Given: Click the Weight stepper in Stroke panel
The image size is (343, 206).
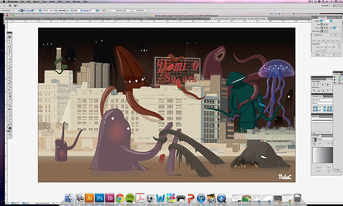Looking at the screenshot, I should 322,21.
